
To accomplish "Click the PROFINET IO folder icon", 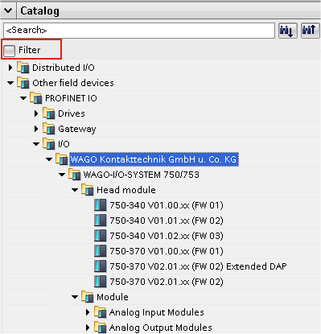I will pos(35,98).
